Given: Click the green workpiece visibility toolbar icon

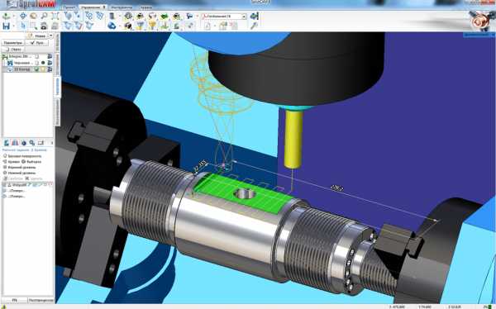Looking at the screenshot, I should (164, 16).
